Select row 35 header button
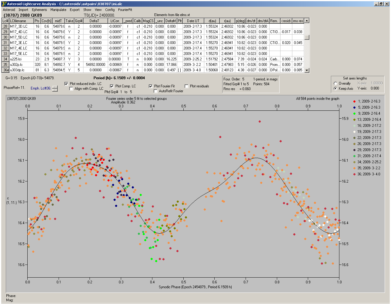This screenshot has height=304, width=391. 5,65
